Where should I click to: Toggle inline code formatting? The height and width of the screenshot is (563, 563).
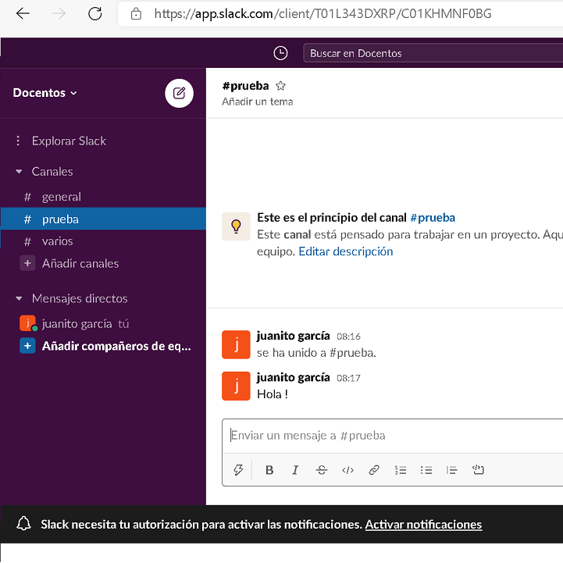click(x=347, y=470)
